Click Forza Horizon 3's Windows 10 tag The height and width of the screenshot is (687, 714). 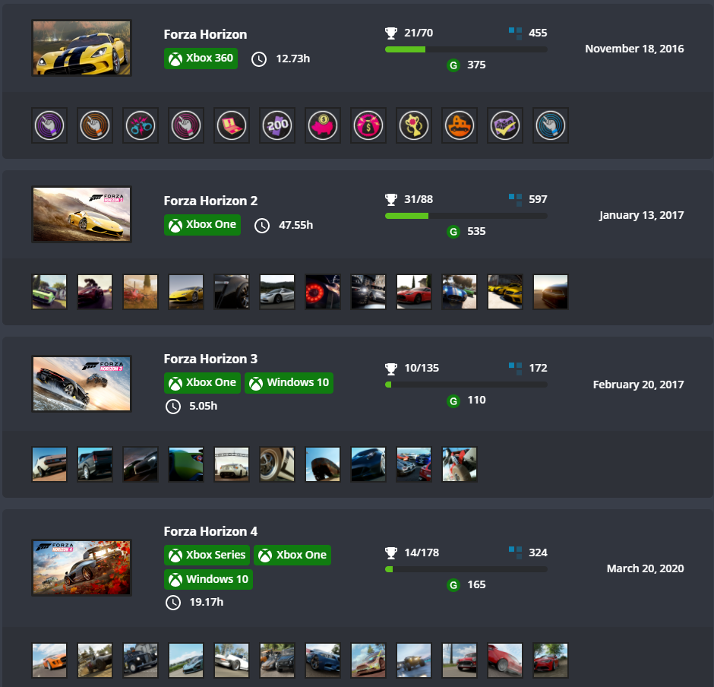pyautogui.click(x=289, y=383)
